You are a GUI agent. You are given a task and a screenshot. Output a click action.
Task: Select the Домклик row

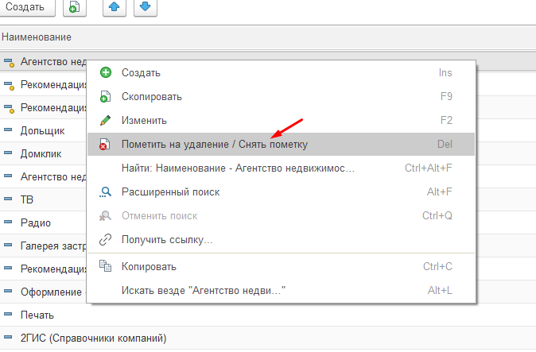(x=43, y=153)
